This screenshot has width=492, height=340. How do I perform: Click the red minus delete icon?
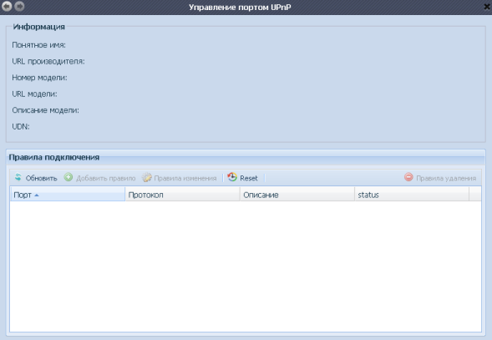tap(408, 177)
